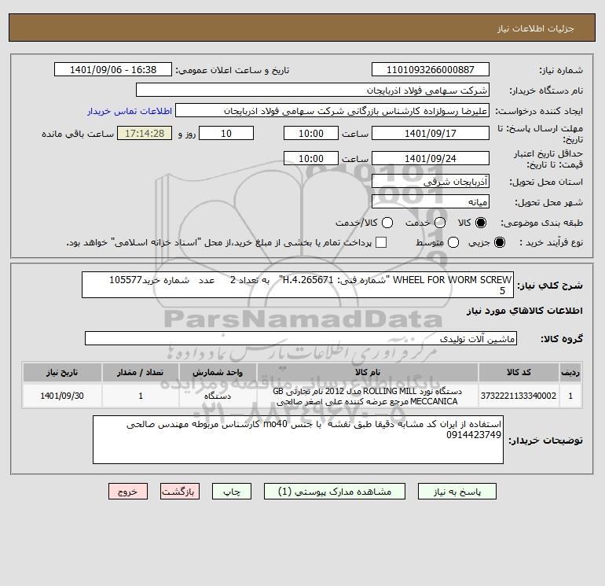Click the بازگشت back button
This screenshot has width=605, height=586.
180,492
